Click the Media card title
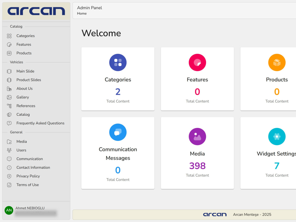Viewport: 296px width, 222px height. [x=197, y=154]
